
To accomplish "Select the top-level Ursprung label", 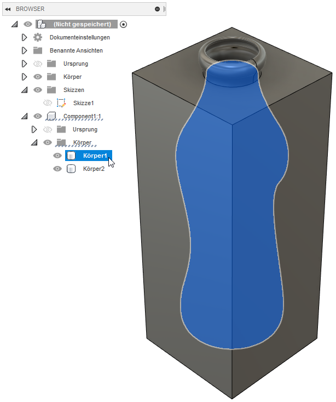I will pyautogui.click(x=76, y=64).
